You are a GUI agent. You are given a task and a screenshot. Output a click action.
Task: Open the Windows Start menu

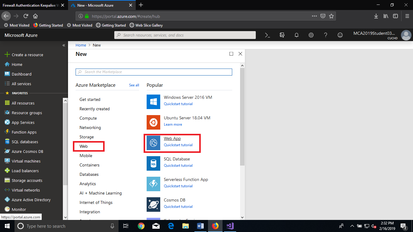coord(7,226)
